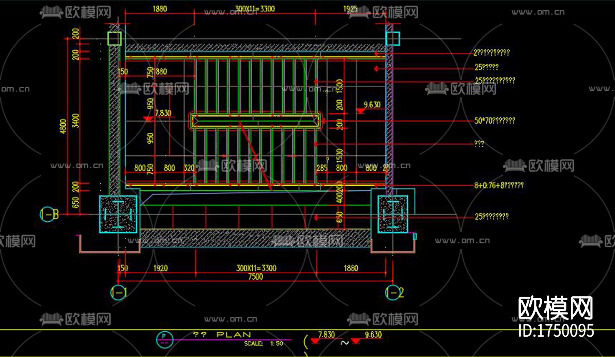The image size is (615, 357).
Task: Select the green square symbol near top-left wall
Action: (x=115, y=39)
